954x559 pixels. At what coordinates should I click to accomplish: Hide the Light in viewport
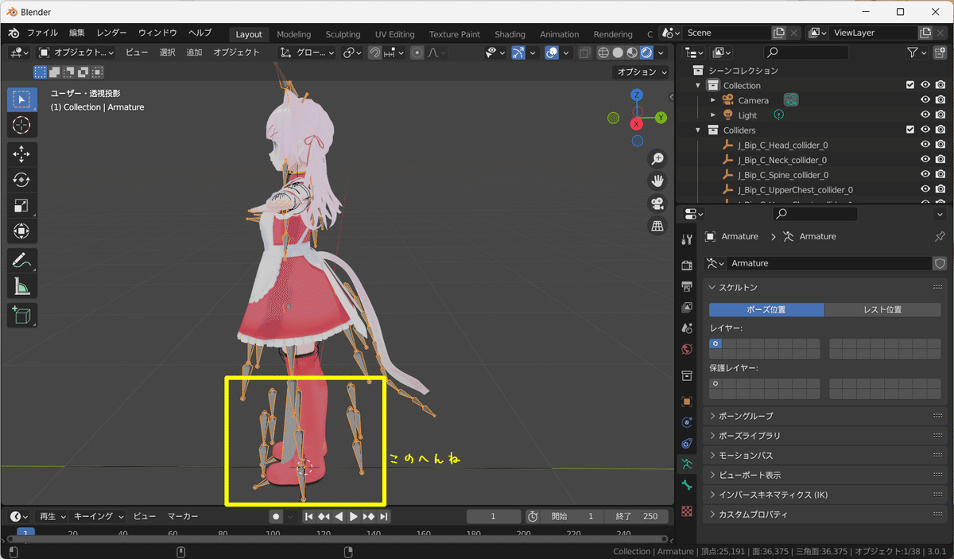point(925,115)
